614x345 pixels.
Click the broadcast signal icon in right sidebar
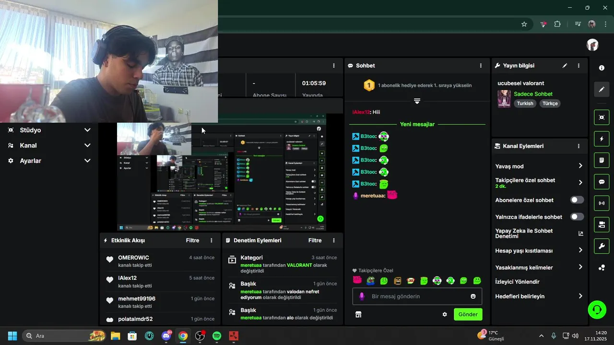602,203
